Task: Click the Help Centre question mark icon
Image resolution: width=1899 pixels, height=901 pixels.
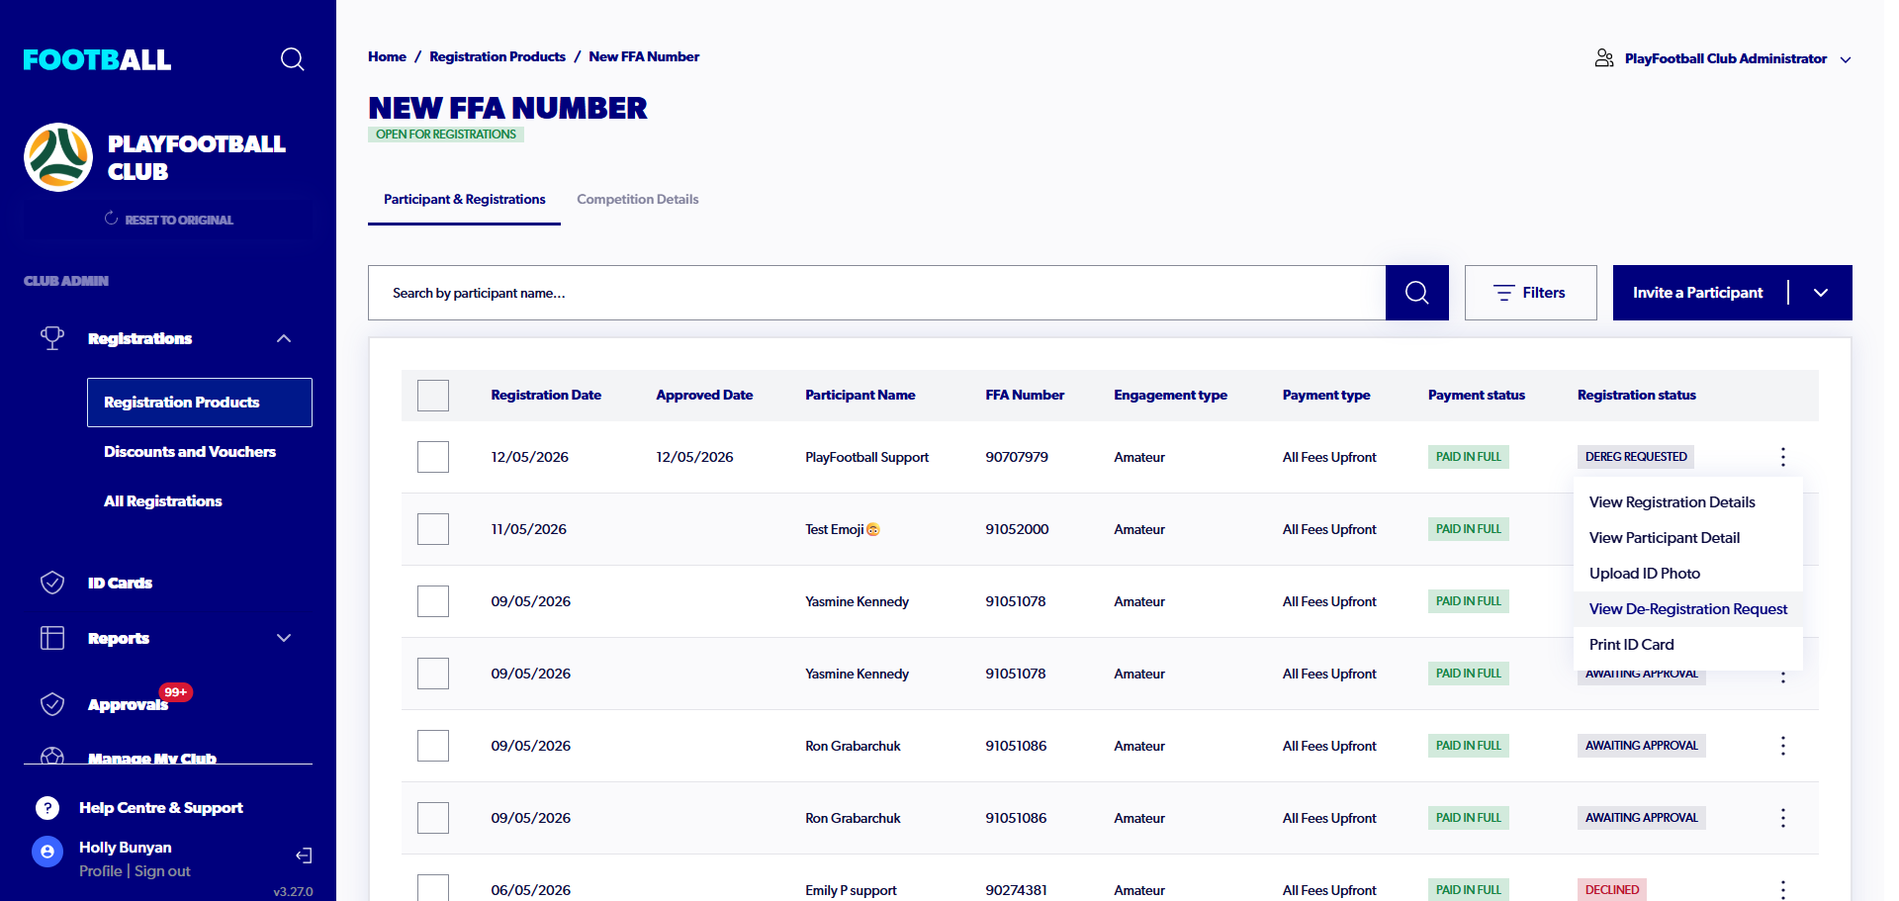Action: (47, 808)
